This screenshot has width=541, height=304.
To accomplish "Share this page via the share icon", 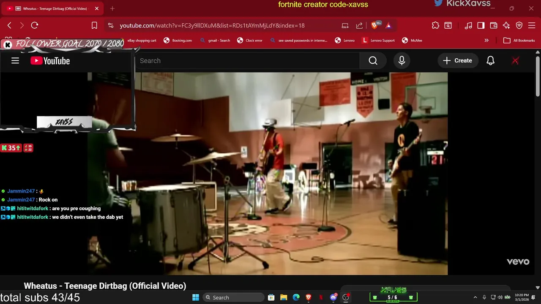I will click(359, 25).
